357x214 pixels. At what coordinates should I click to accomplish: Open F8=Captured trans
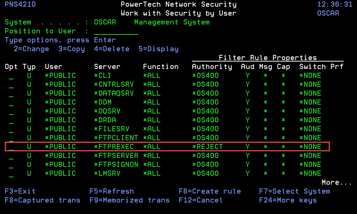[x=42, y=200]
